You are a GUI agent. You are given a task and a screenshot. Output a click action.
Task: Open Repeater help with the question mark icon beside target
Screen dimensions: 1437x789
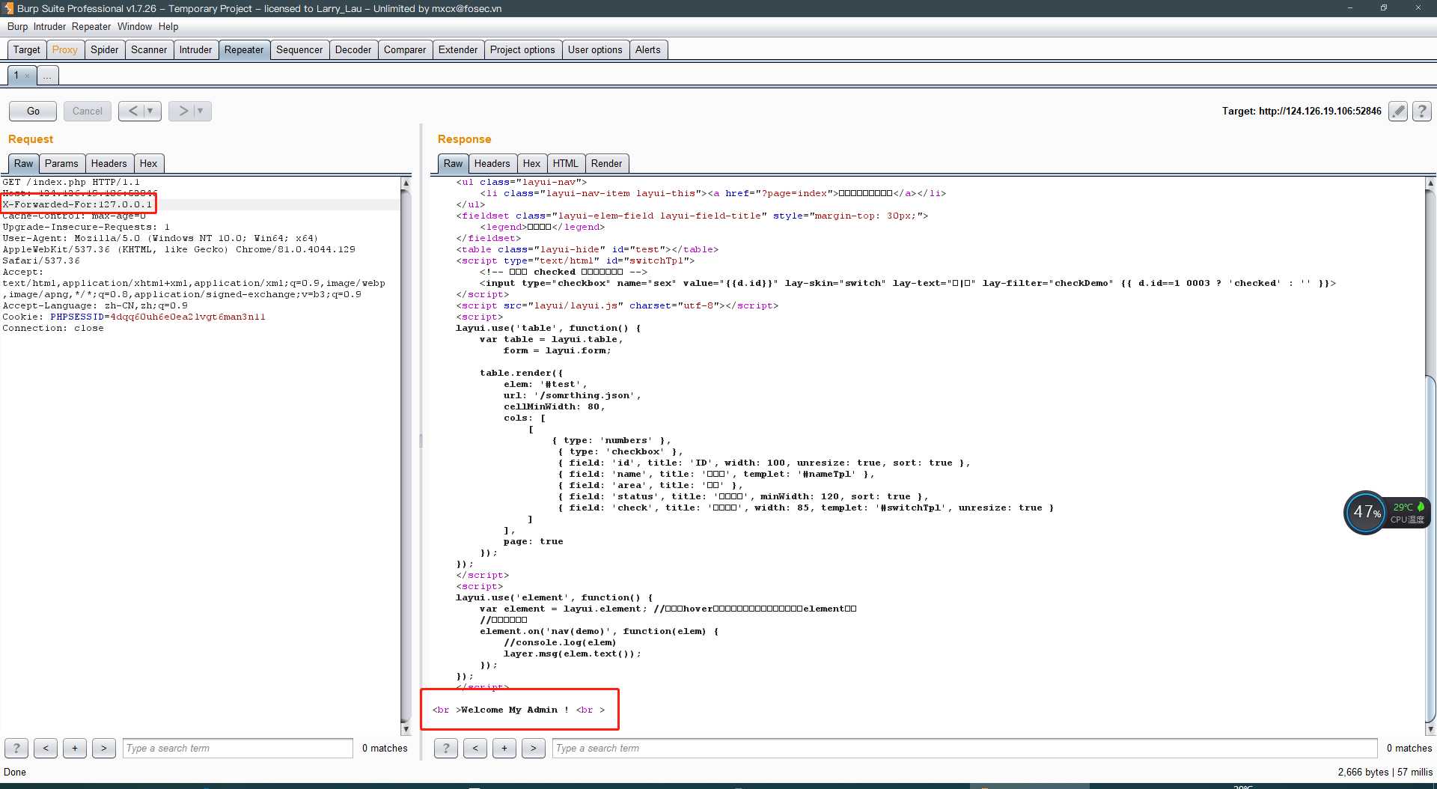(1422, 111)
